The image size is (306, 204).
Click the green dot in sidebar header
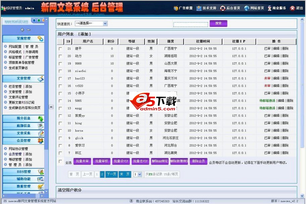[39, 20]
